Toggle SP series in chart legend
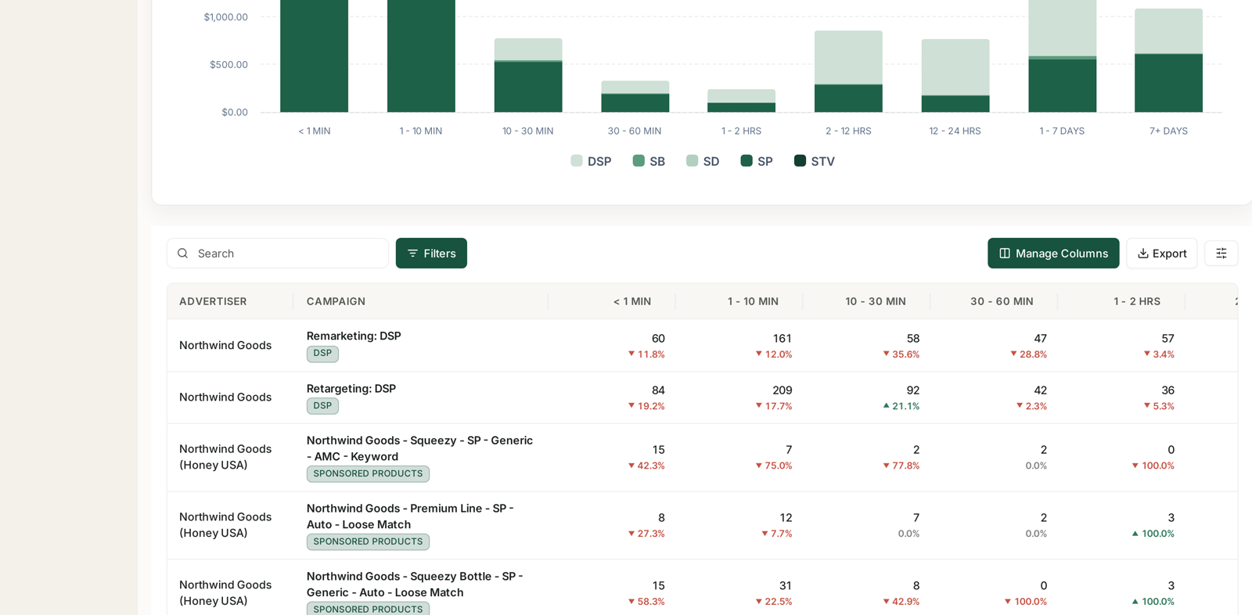This screenshot has height=615, width=1252. (x=757, y=161)
